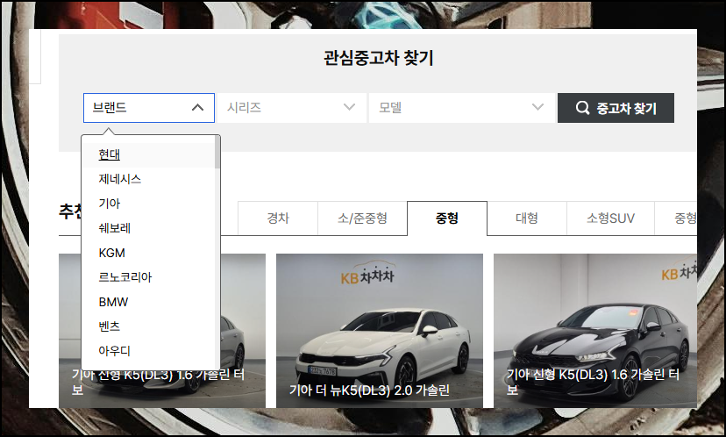The image size is (726, 437).
Task: Click the 시리즈 dropdown chevron arrow
Action: (350, 108)
